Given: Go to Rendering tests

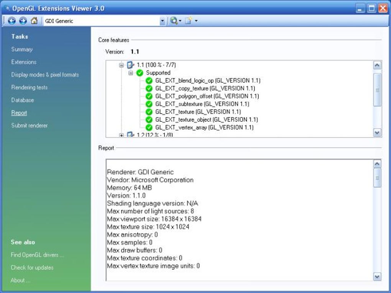Looking at the screenshot, I should pyautogui.click(x=30, y=87).
